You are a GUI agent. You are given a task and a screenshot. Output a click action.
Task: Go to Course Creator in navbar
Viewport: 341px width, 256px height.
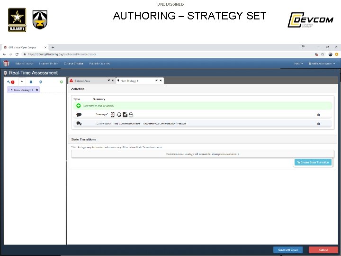73,64
